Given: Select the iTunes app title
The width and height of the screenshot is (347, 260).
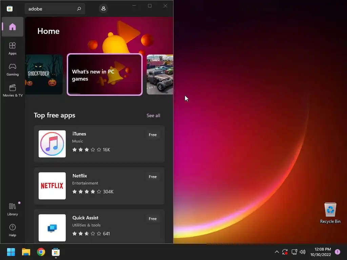Looking at the screenshot, I should (79, 134).
